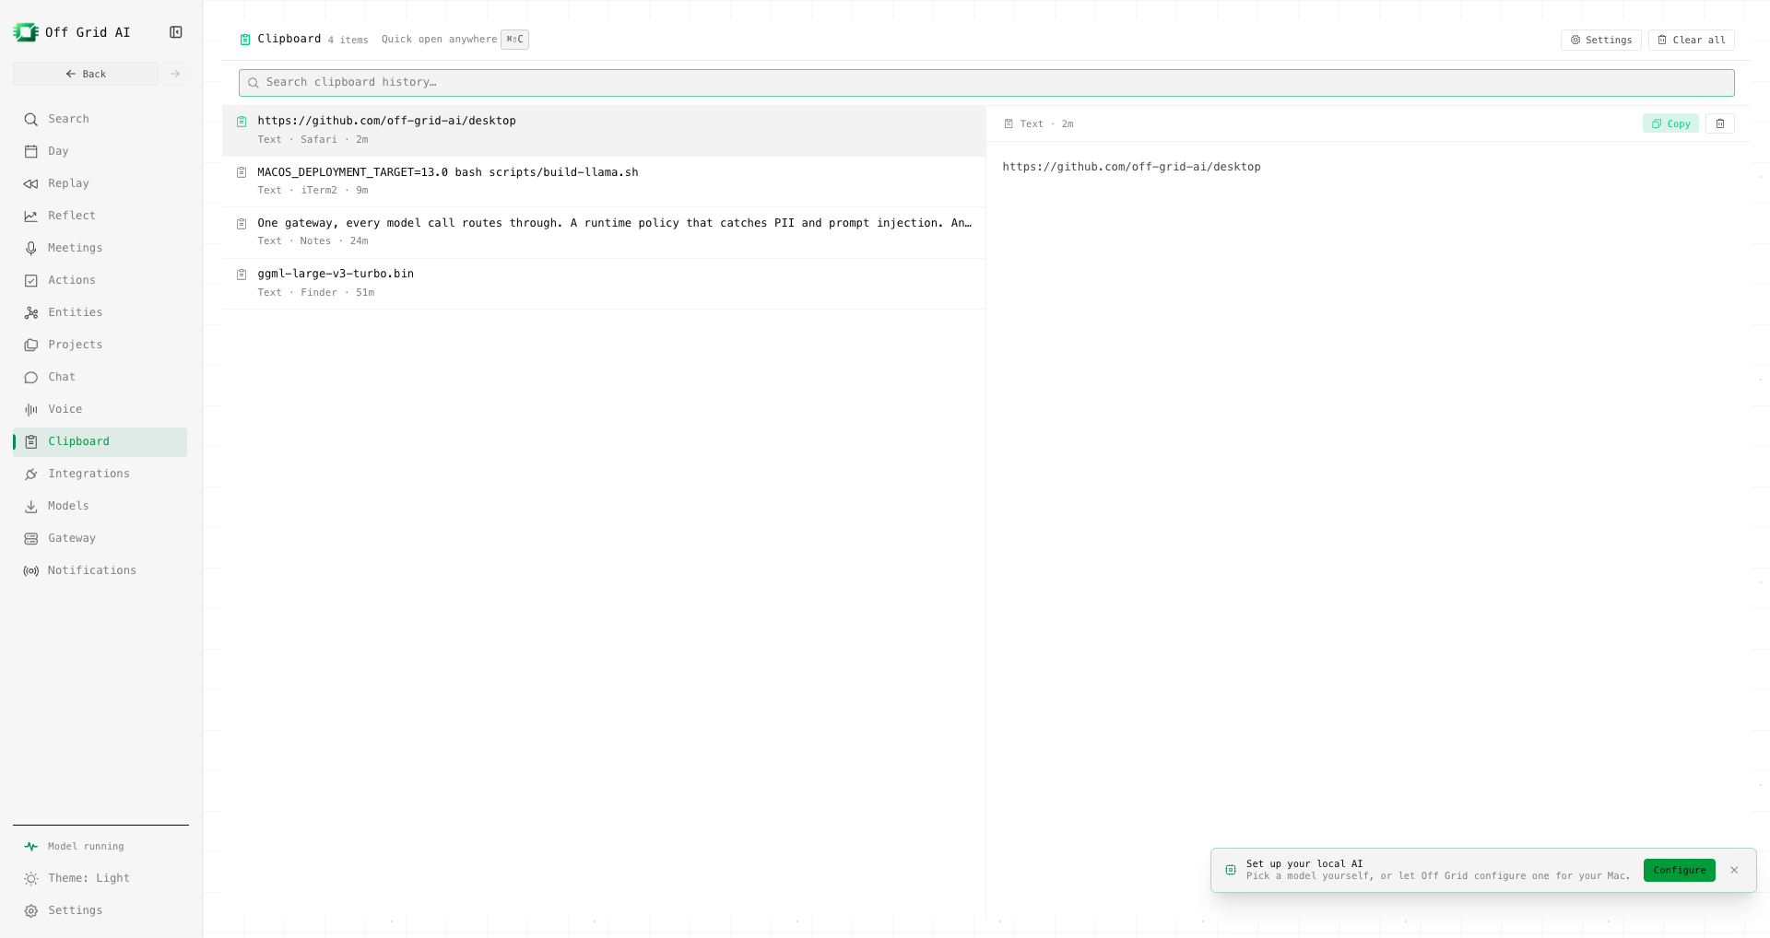The width and height of the screenshot is (1770, 938).
Task: Click the Off Grid AI logo icon
Action: tap(26, 32)
